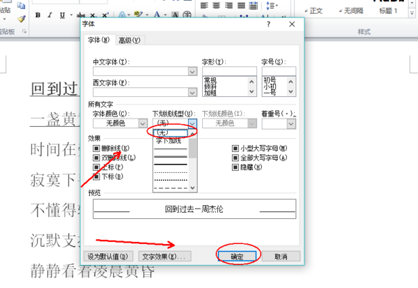Toggle the 上标 superscript checkbox
Viewport: 418px width, 288px height.
coord(96,167)
